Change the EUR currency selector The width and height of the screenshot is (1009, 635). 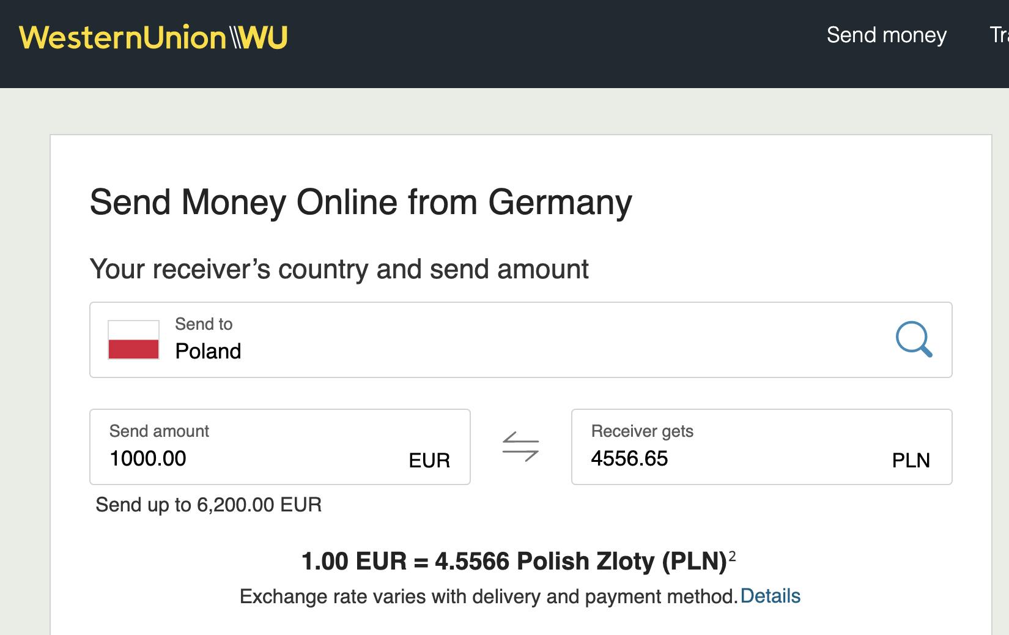tap(431, 460)
